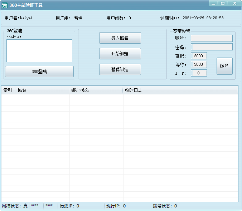Pause binding with 暂停绑定 button
Viewport: 242px width, 211px height.
click(x=120, y=69)
